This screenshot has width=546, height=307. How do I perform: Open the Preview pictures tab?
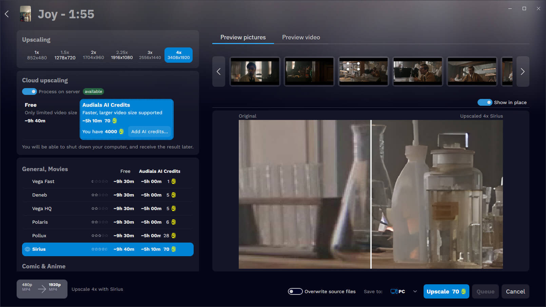tap(243, 37)
